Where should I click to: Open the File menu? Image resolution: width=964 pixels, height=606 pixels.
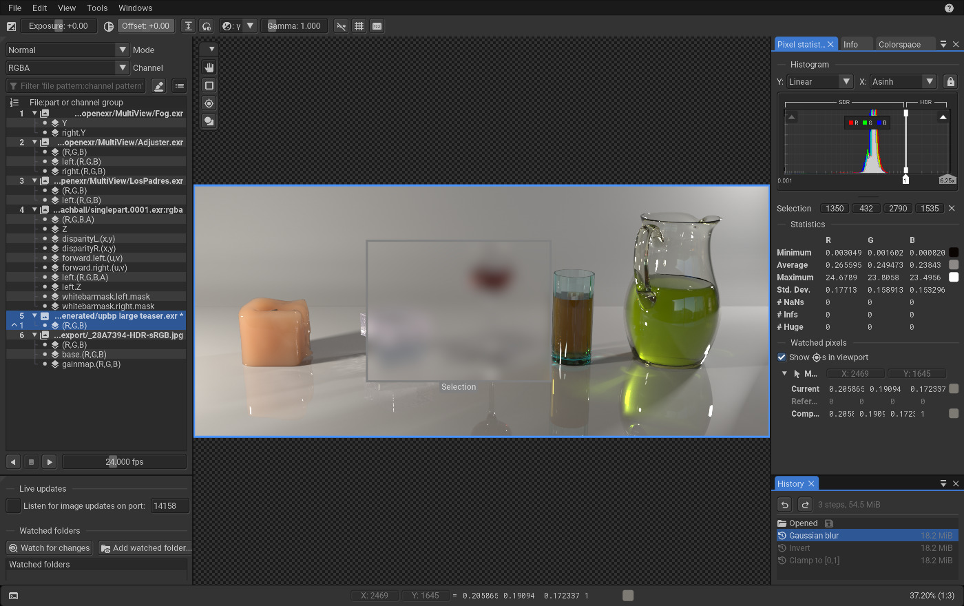point(15,8)
